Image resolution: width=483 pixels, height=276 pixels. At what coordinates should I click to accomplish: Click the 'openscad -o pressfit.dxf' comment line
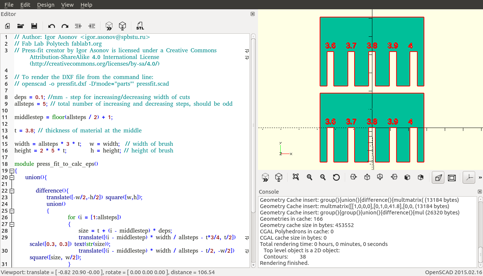(x=92, y=84)
